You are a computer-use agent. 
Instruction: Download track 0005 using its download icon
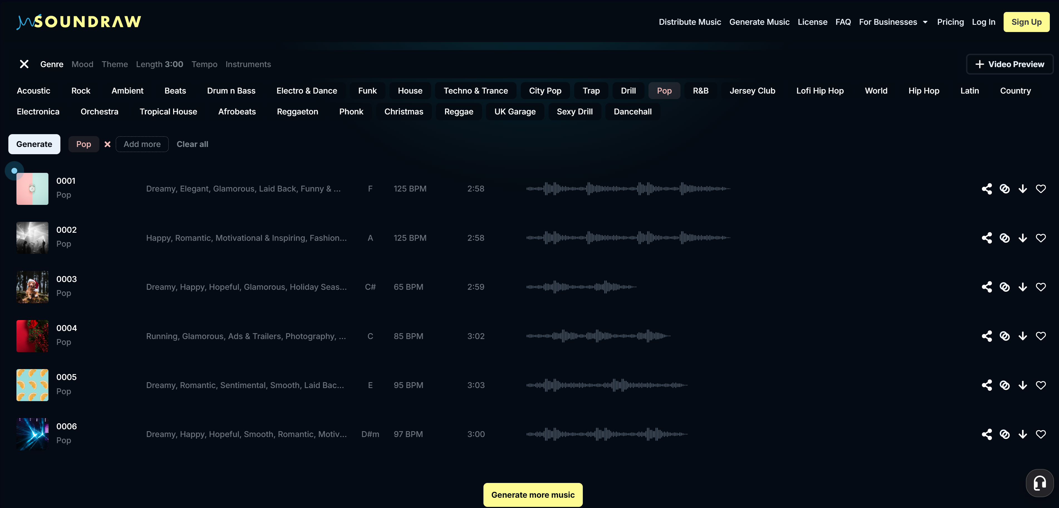pyautogui.click(x=1023, y=385)
